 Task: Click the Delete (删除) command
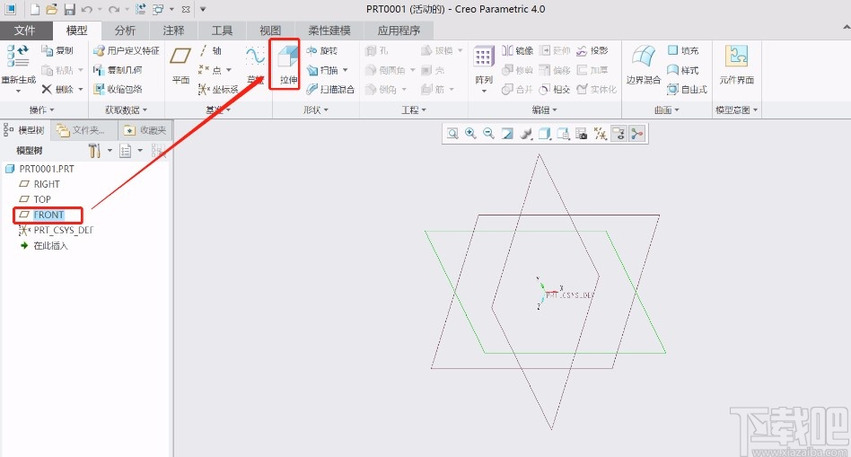[x=58, y=89]
